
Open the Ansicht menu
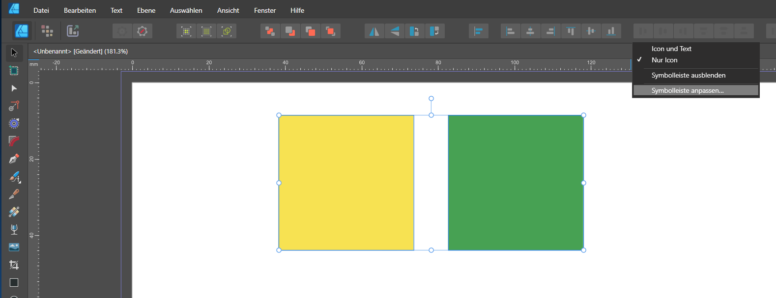coord(228,10)
